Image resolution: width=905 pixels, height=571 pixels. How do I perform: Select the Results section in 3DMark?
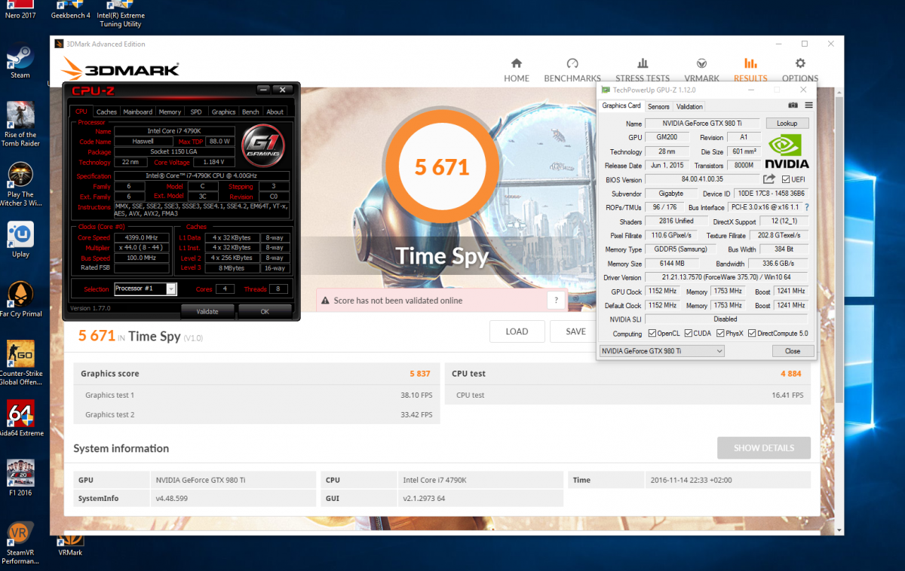coord(750,69)
